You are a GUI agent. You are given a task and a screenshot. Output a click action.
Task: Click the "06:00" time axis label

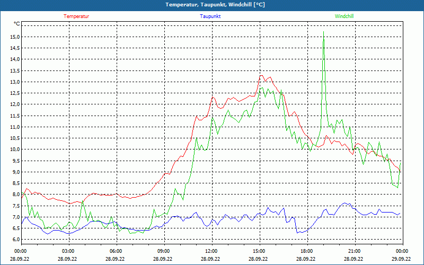(x=116, y=251)
